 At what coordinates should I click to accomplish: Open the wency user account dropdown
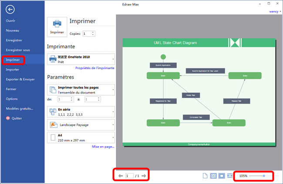(275, 12)
